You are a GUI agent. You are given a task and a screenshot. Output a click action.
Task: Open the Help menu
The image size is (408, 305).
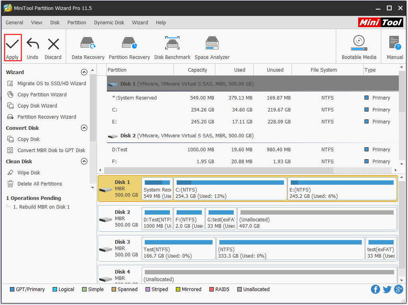(161, 23)
